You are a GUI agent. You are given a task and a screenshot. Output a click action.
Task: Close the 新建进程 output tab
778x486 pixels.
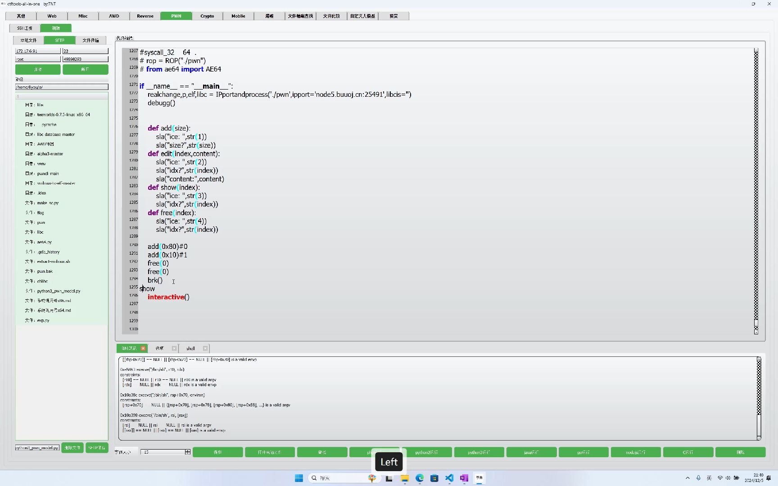coord(143,348)
